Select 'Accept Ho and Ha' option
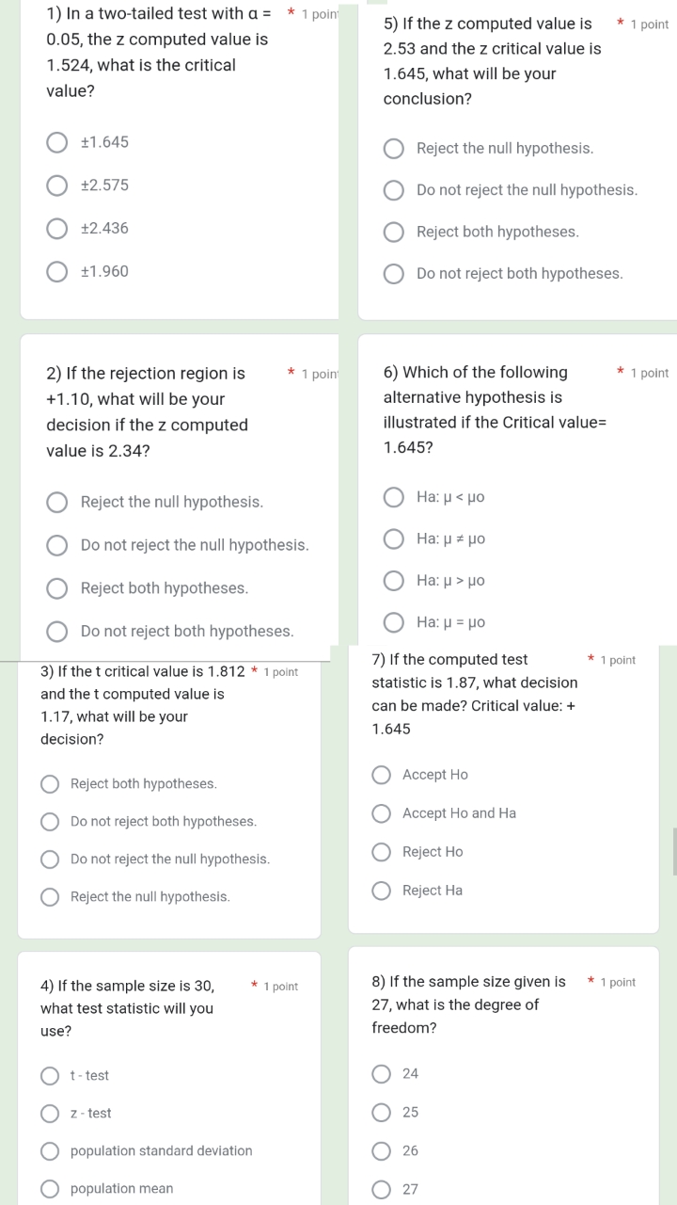This screenshot has height=1205, width=677. point(382,813)
